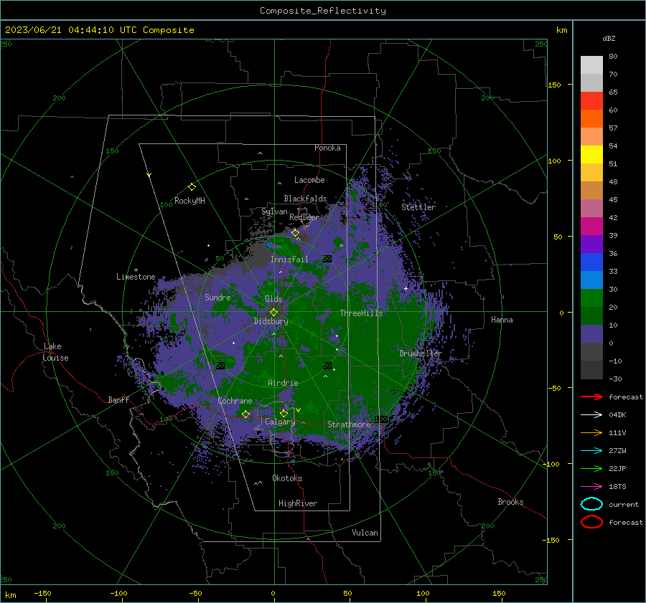Click the Limestone label
This screenshot has width=646, height=603.
point(136,277)
